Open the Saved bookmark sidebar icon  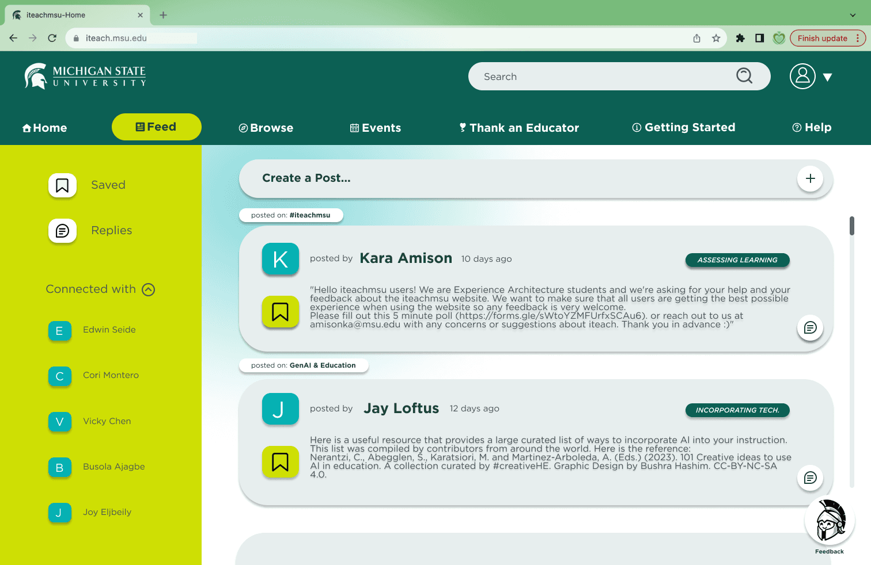(62, 185)
